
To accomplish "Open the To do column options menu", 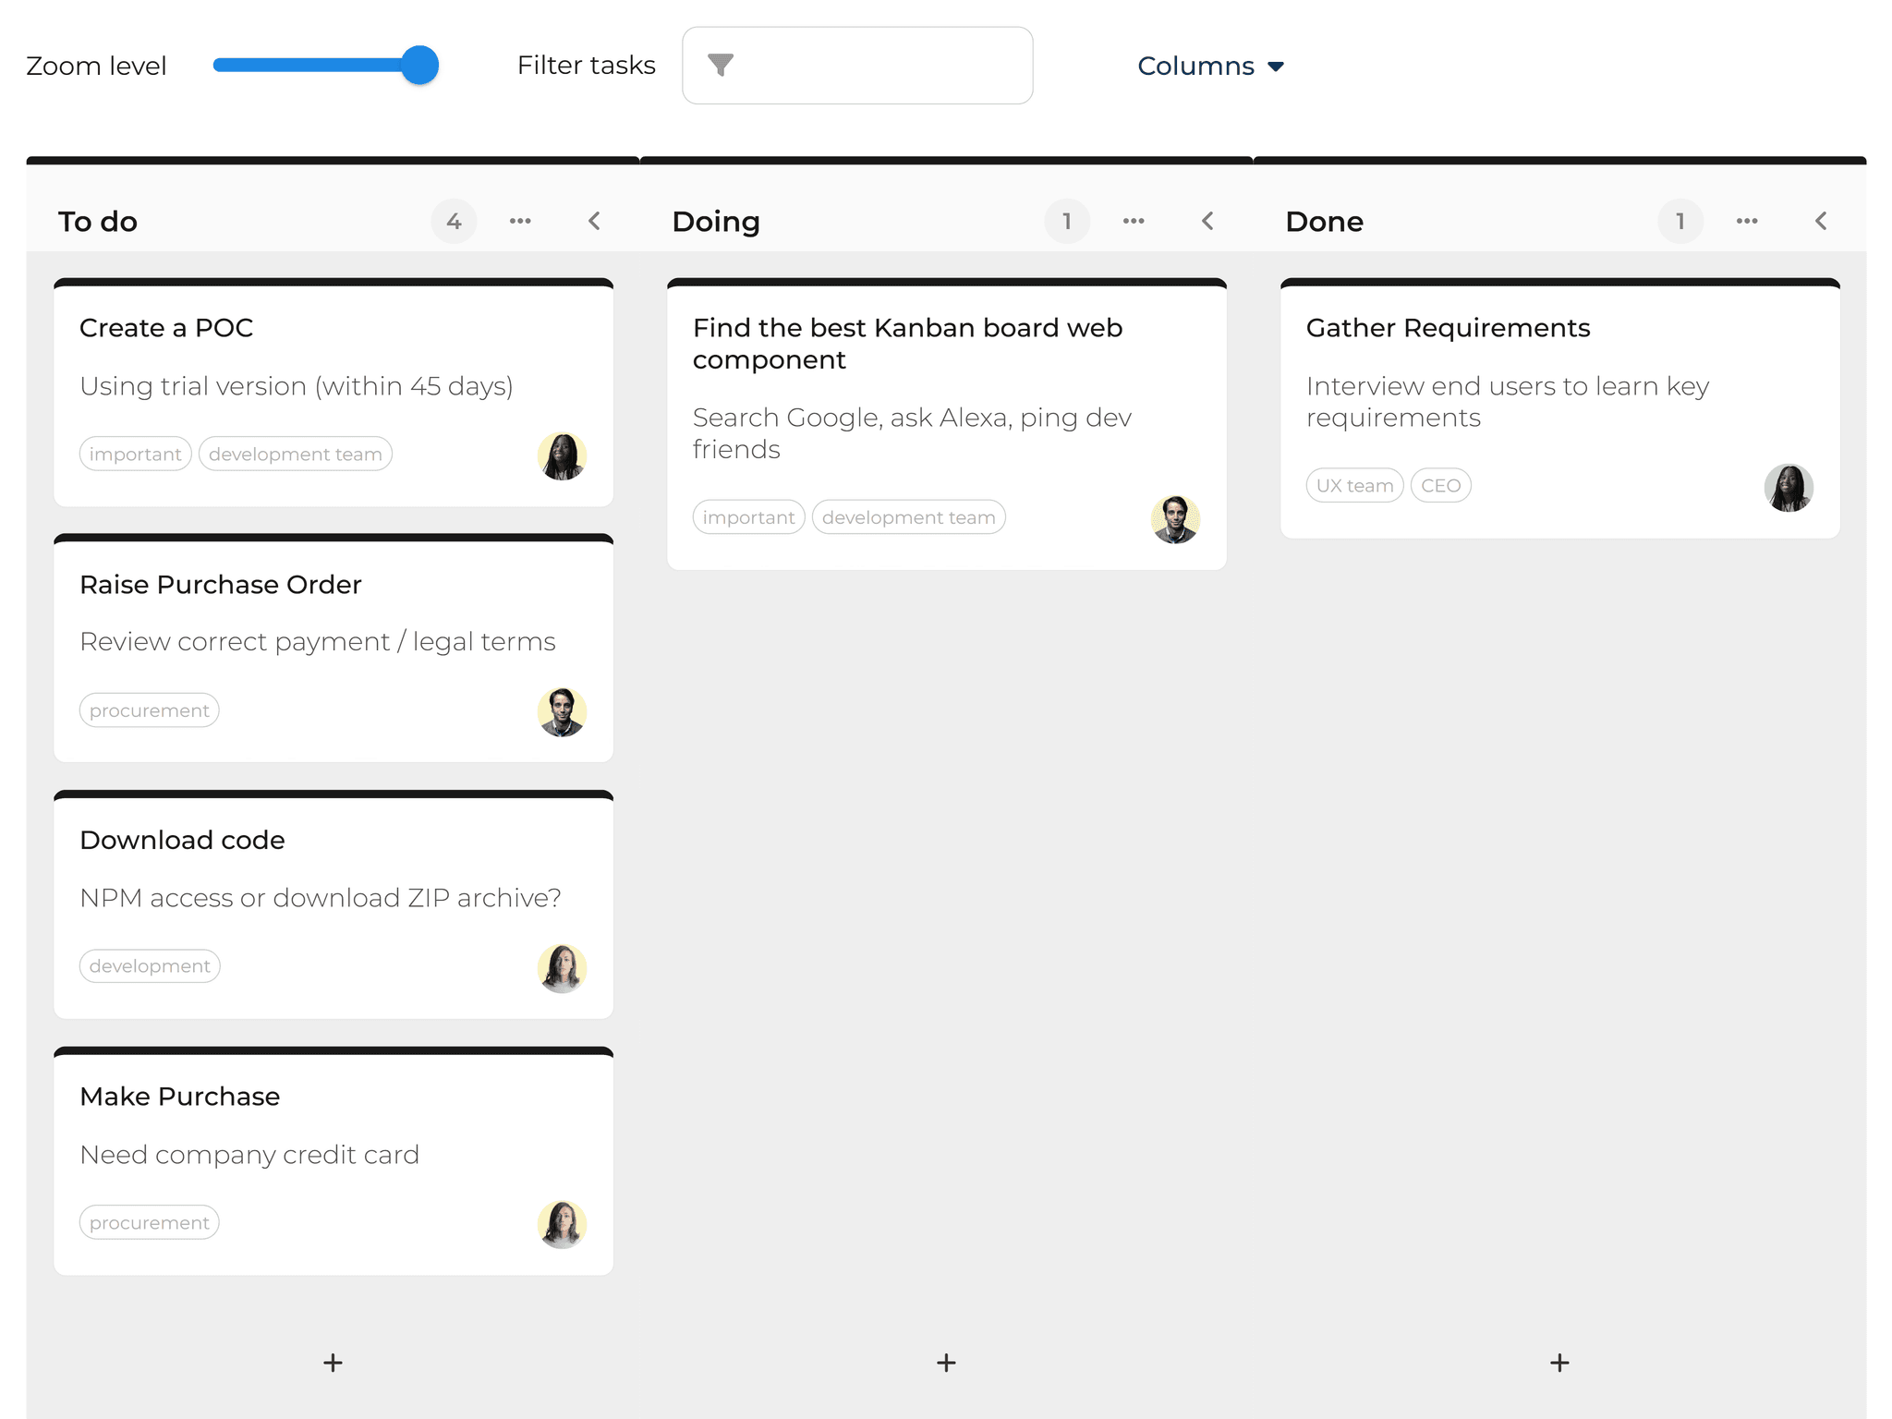I will coord(521,221).
